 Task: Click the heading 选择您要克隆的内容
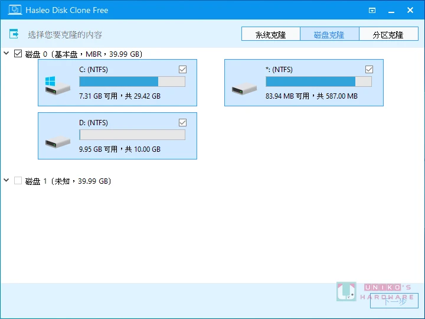click(x=65, y=35)
